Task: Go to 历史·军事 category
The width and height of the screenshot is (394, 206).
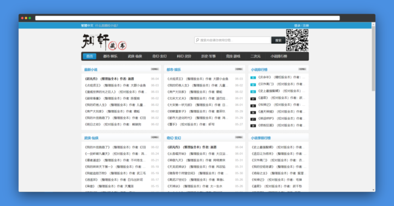Action: coord(208,56)
